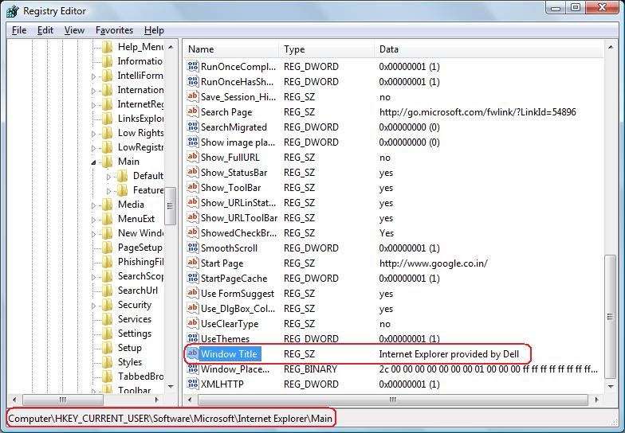
Task: Click the SmoothScroll DWORD value icon
Action: coord(193,248)
